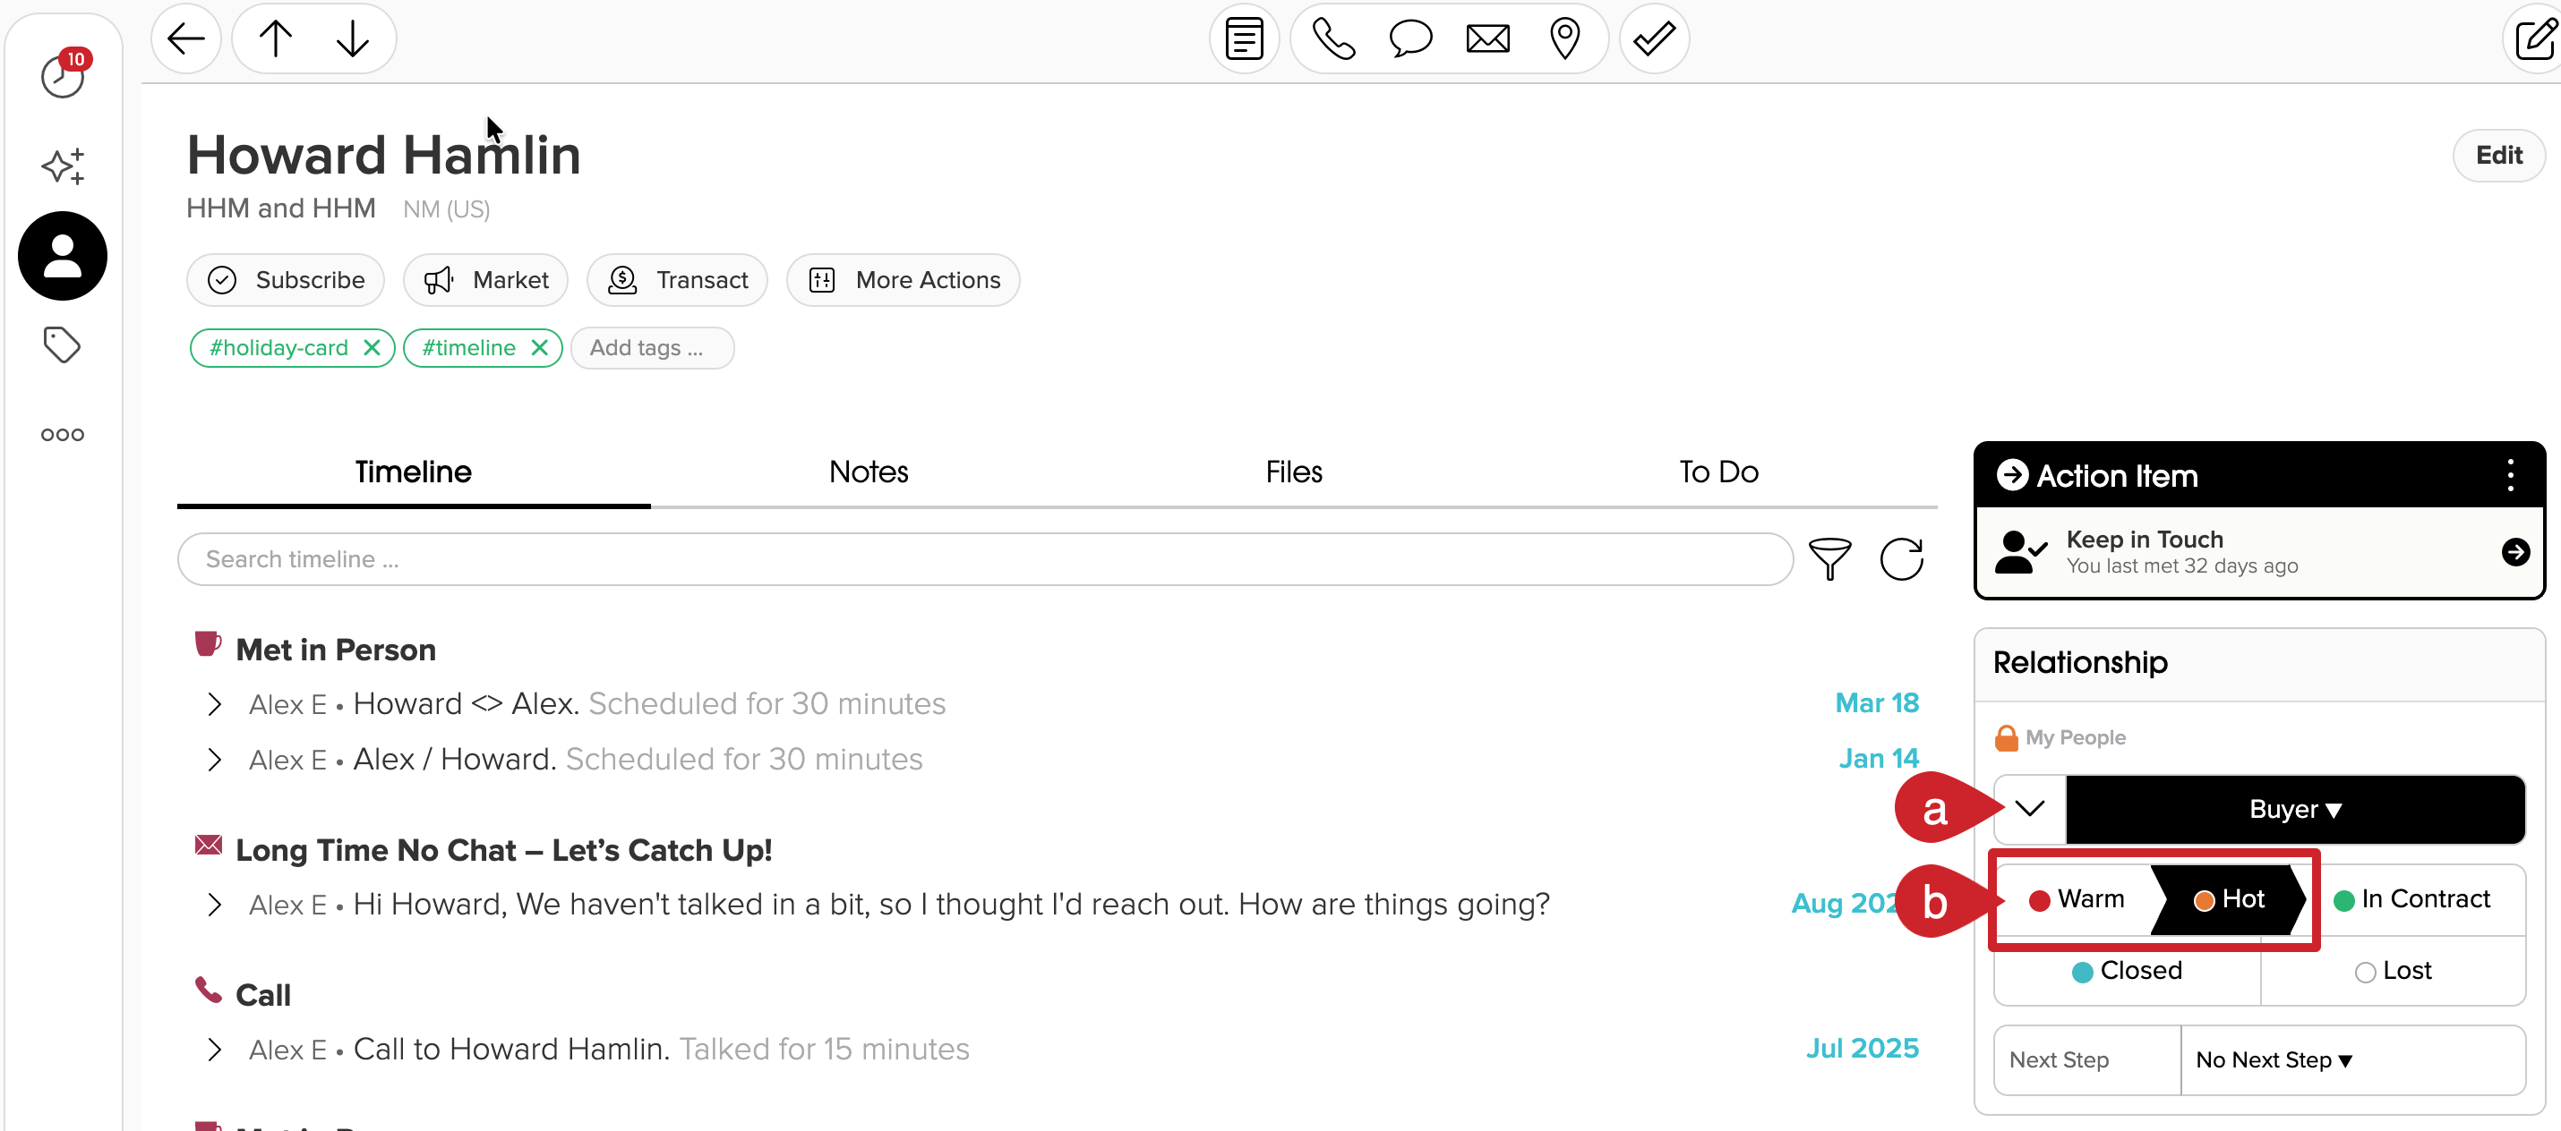The height and width of the screenshot is (1131, 2561).
Task: Open the No Next Step dropdown
Action: [x=2352, y=1060]
